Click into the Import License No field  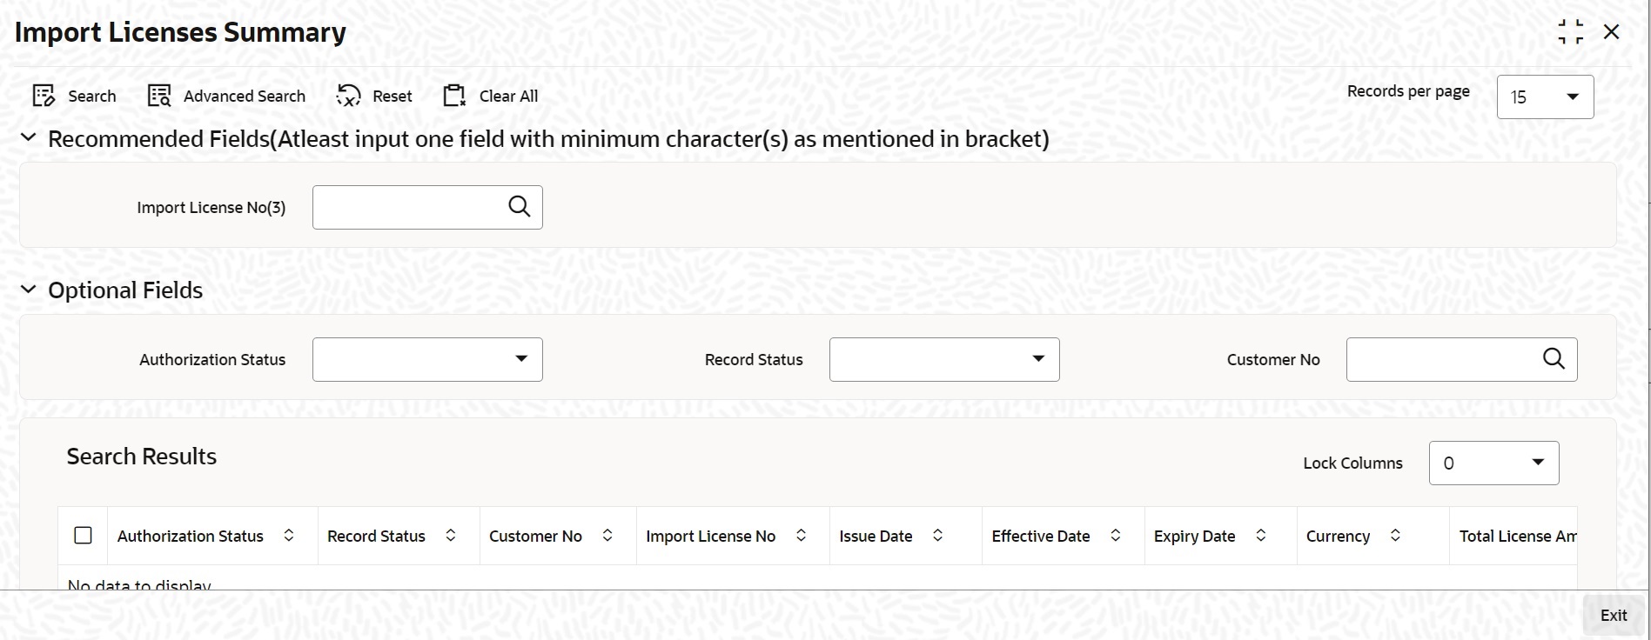click(x=407, y=207)
